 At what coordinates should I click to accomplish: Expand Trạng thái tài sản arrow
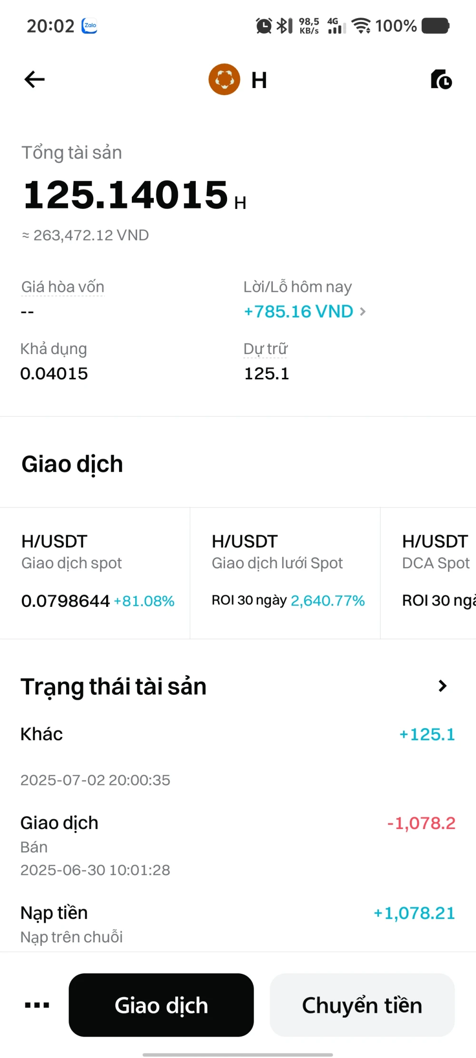coord(442,686)
